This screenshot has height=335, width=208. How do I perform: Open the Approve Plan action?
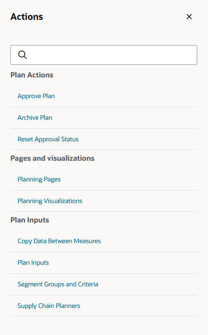[x=36, y=96]
